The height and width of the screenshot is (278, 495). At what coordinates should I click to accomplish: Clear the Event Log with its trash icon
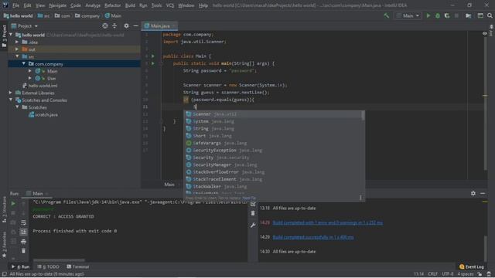[253, 214]
